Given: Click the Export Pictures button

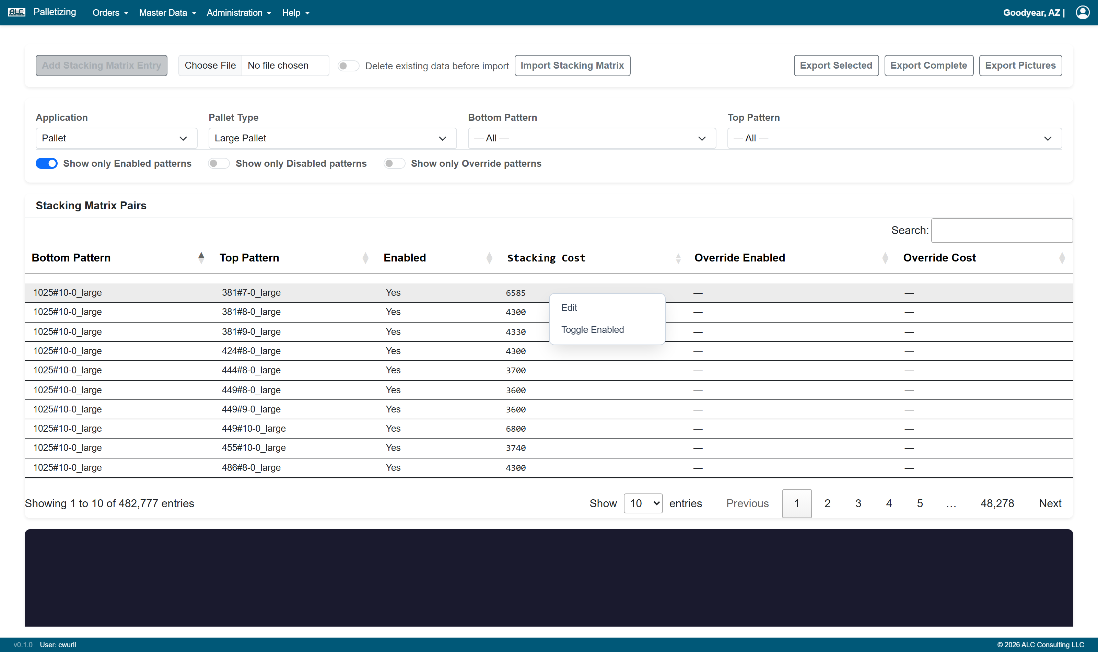Looking at the screenshot, I should pyautogui.click(x=1020, y=66).
